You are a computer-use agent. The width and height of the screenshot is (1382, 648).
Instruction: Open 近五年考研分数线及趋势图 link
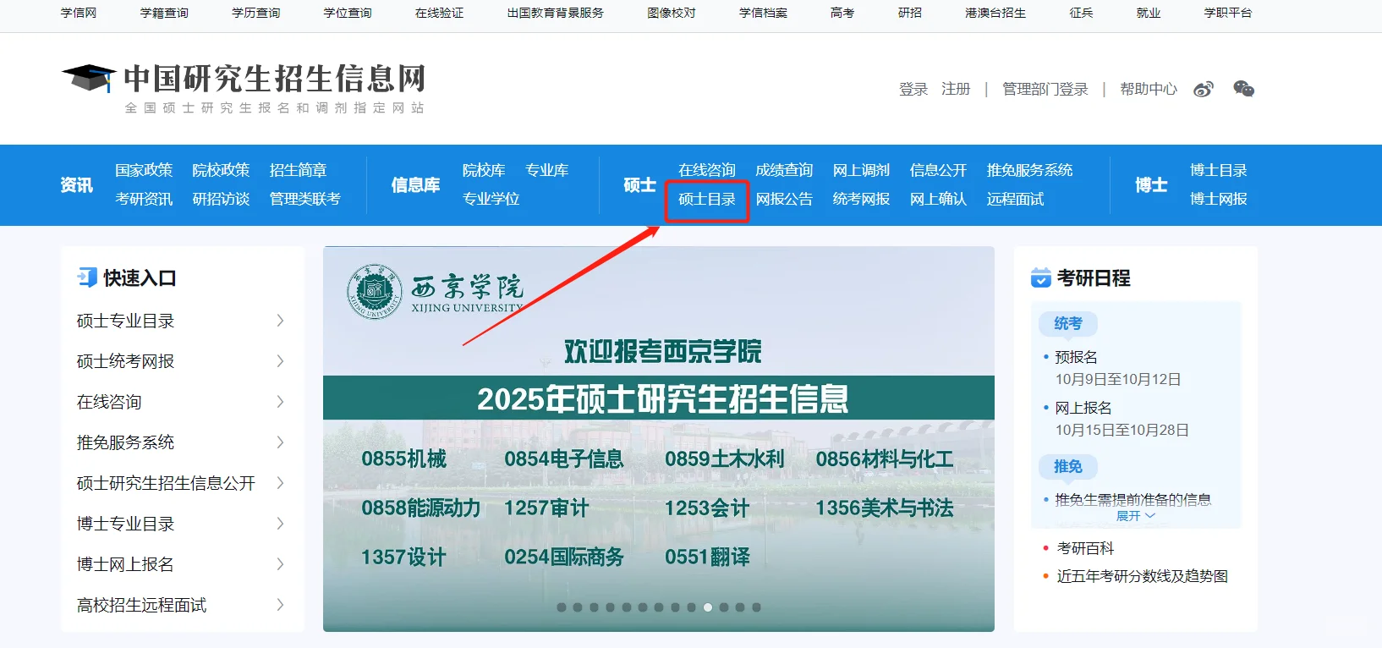(x=1142, y=576)
